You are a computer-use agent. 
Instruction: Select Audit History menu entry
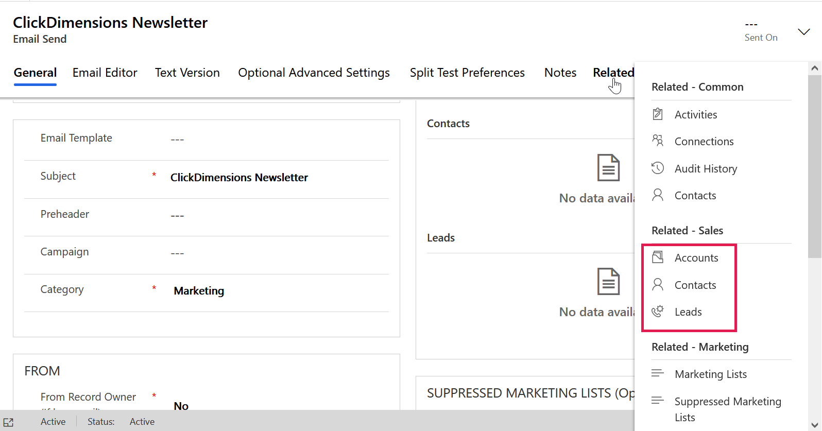[706, 168]
